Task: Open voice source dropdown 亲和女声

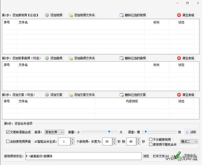Action: coord(54,132)
